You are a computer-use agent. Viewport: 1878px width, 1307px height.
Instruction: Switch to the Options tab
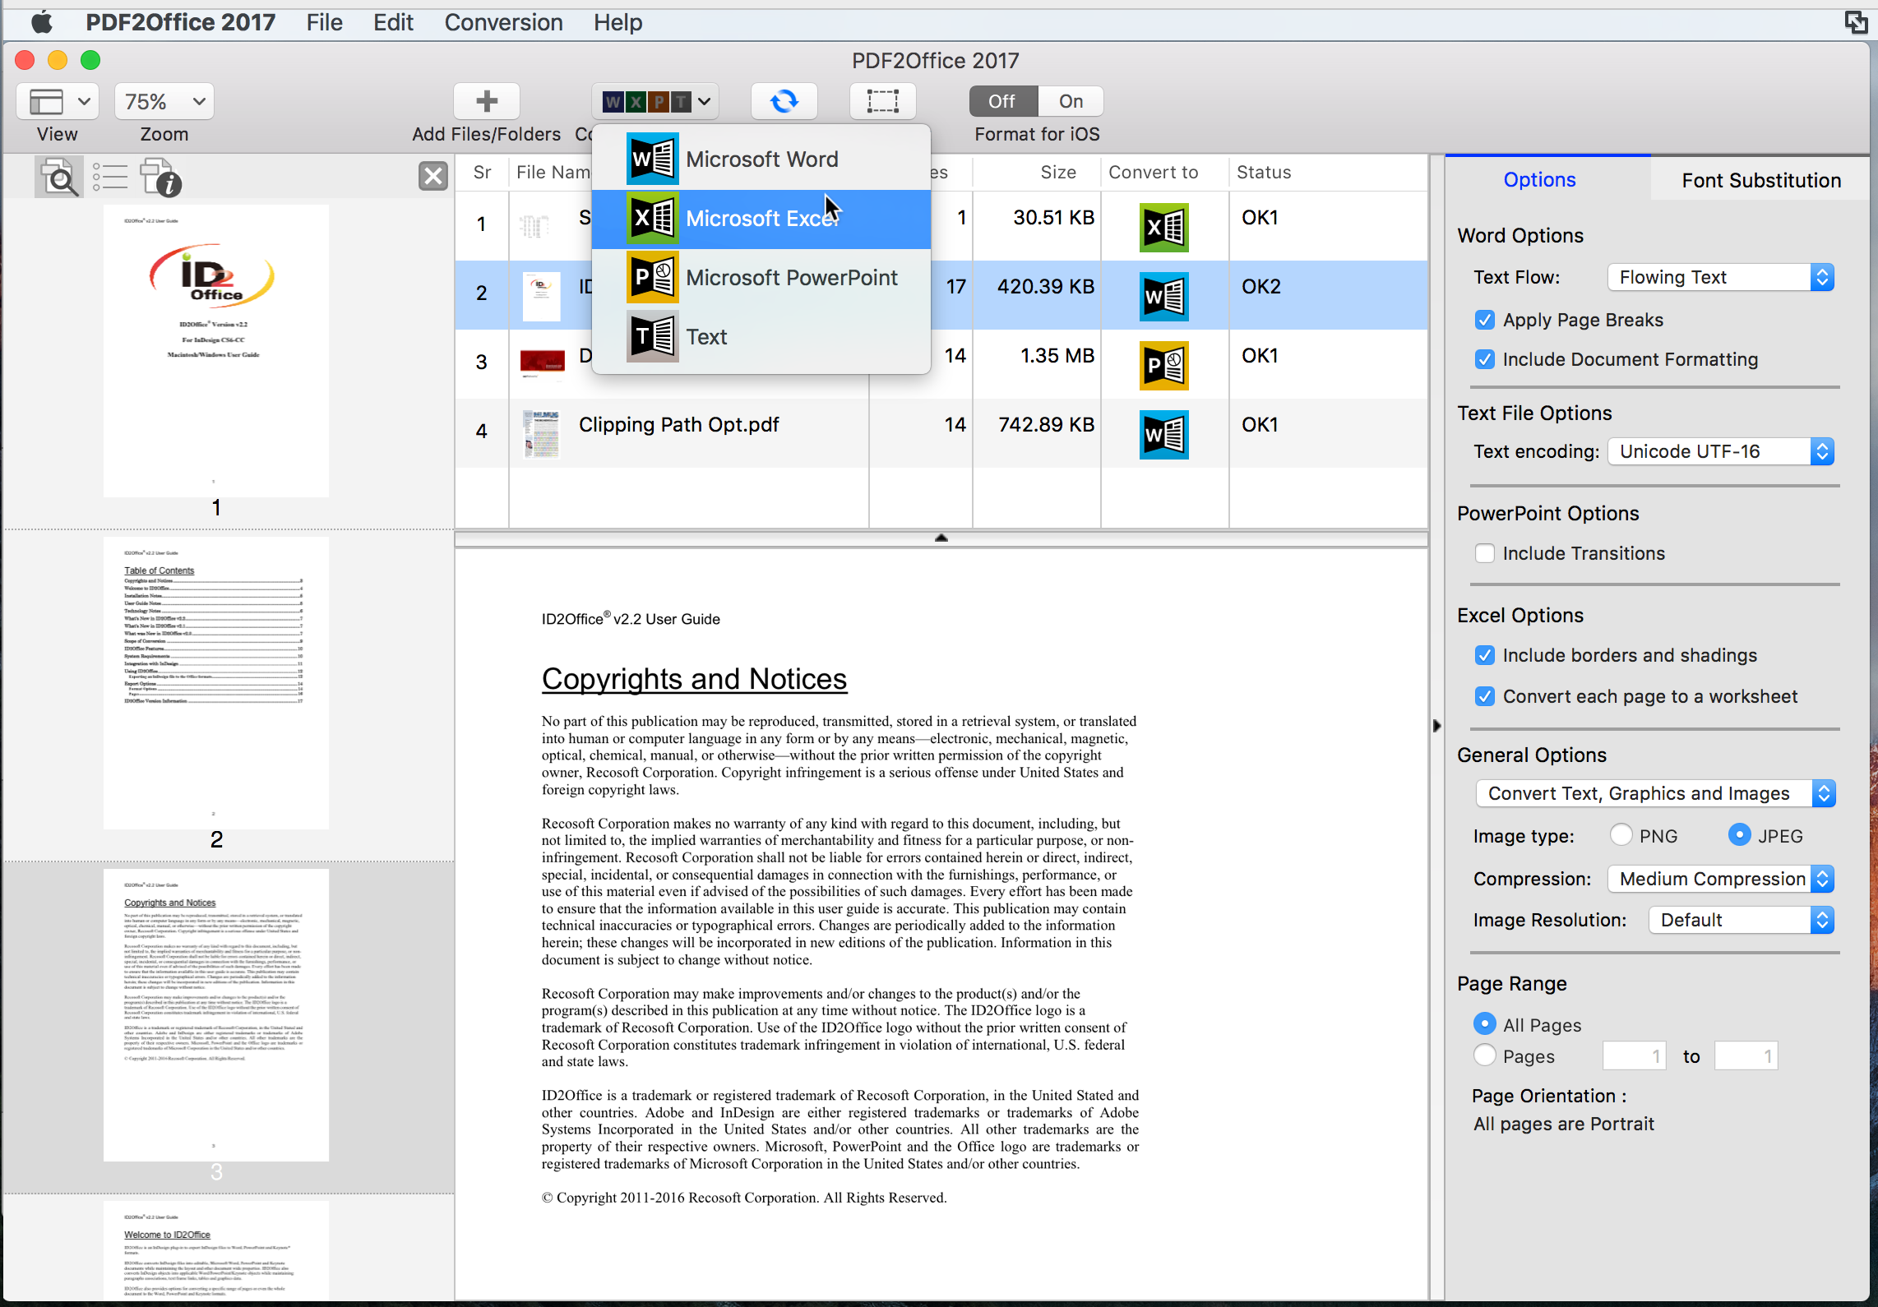coord(1539,179)
